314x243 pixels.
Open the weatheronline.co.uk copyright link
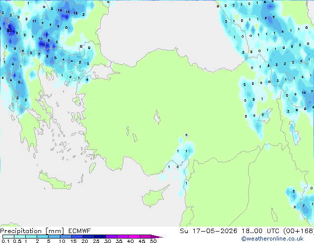tap(272, 239)
